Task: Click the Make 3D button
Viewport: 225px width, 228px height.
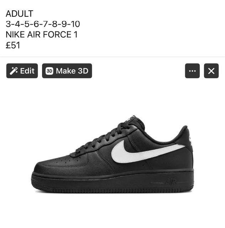Action: pos(67,71)
